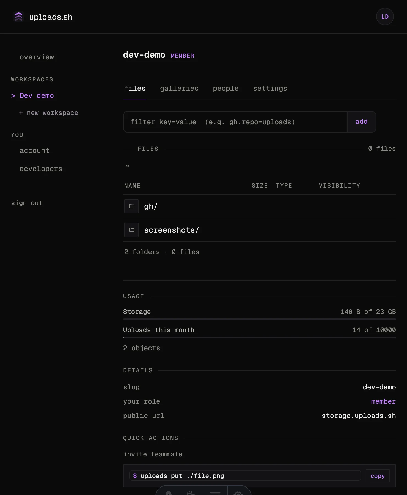
Task: Click the ~ root path breadcrumb
Action: 127,166
